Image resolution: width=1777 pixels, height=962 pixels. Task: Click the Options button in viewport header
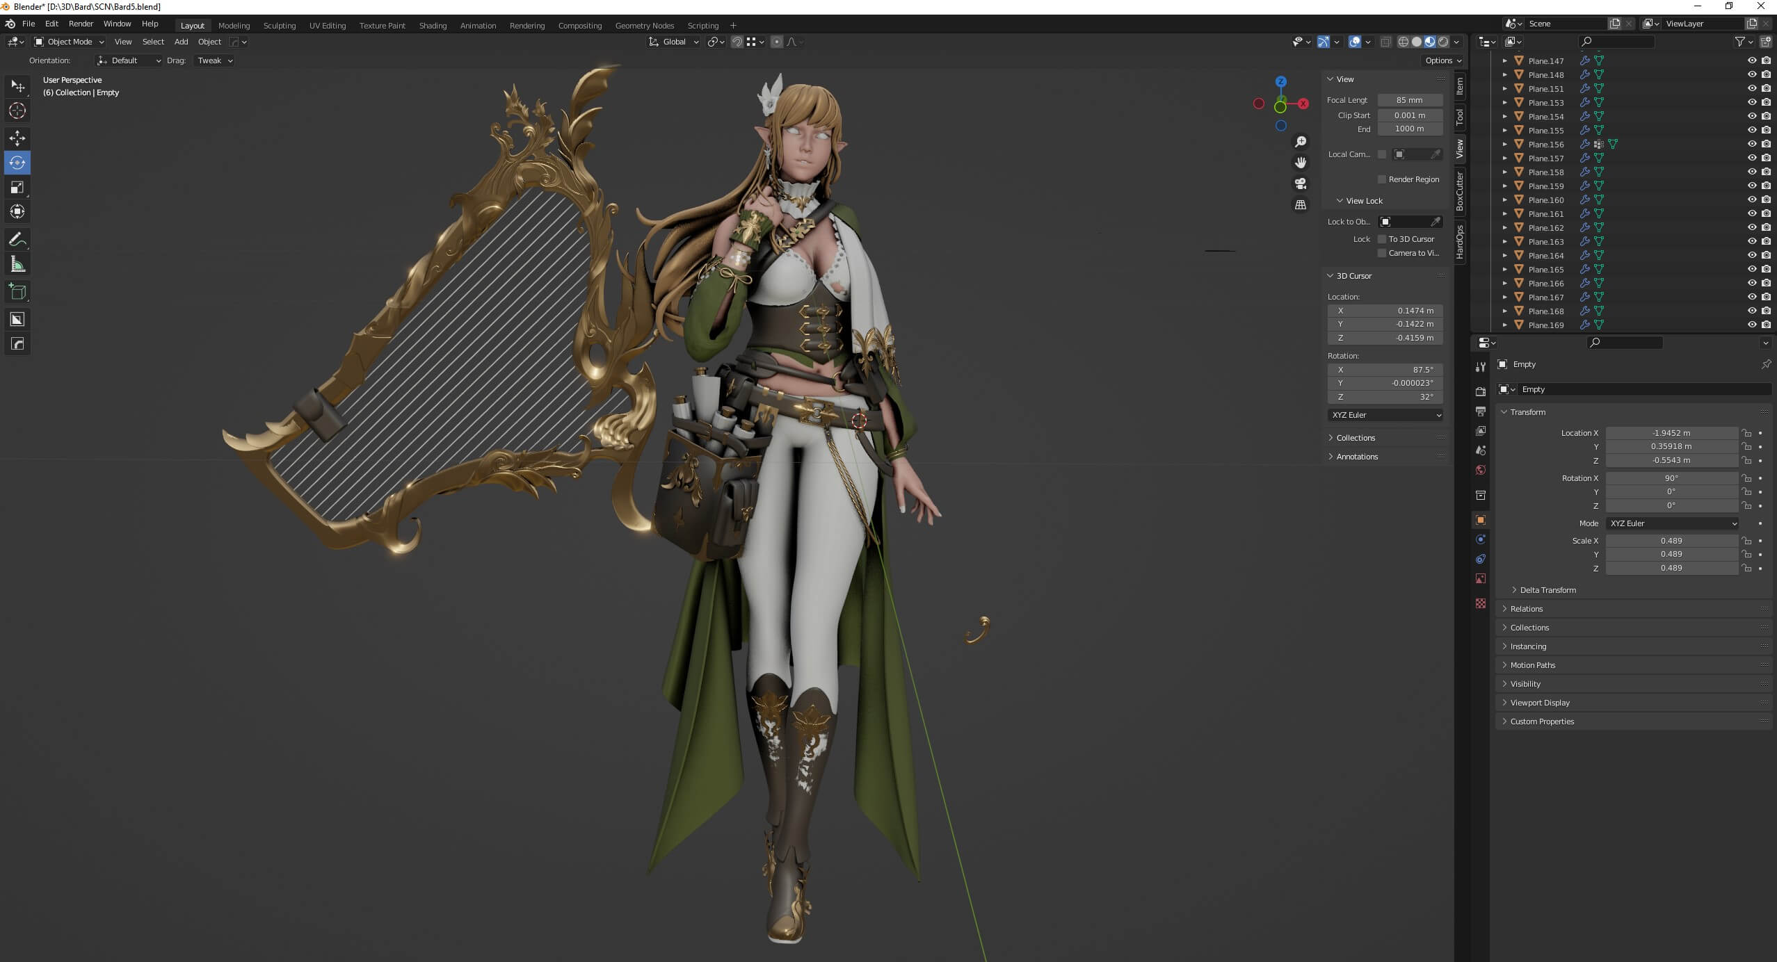click(x=1442, y=60)
